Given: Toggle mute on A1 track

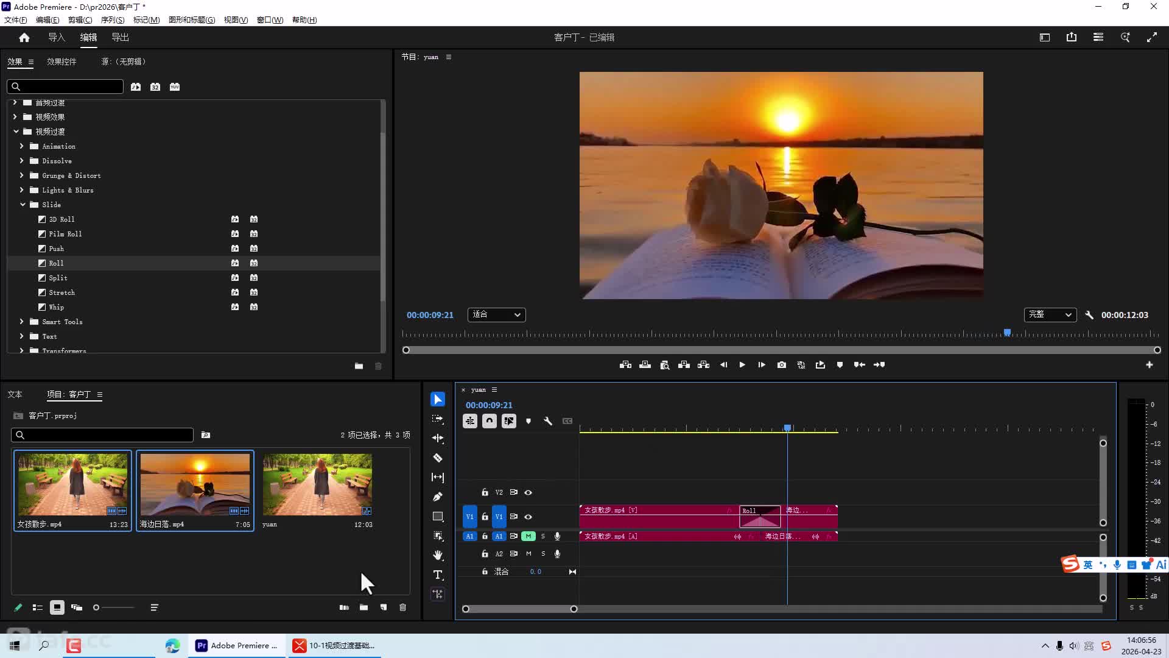Looking at the screenshot, I should [528, 536].
